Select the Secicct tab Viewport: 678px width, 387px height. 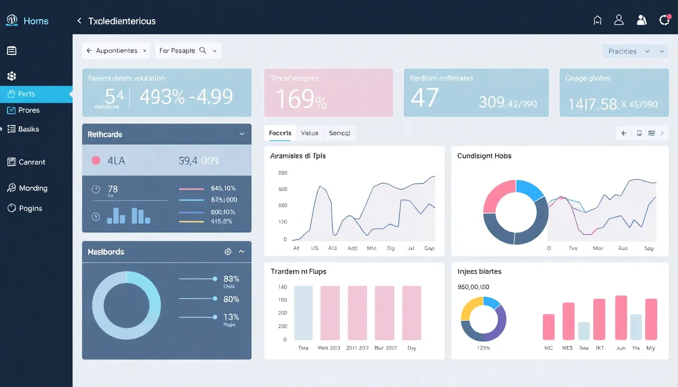coord(339,133)
